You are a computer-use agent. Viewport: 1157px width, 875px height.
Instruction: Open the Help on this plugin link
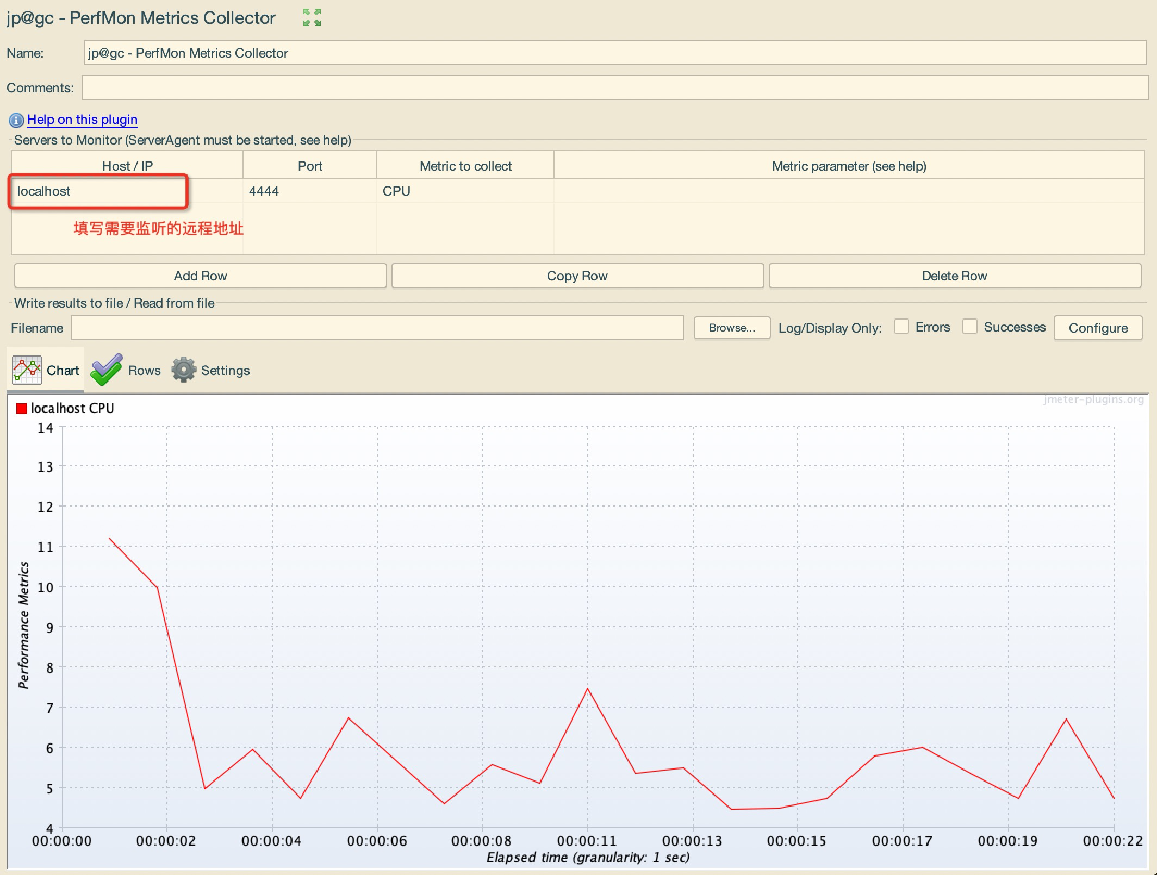(x=82, y=120)
